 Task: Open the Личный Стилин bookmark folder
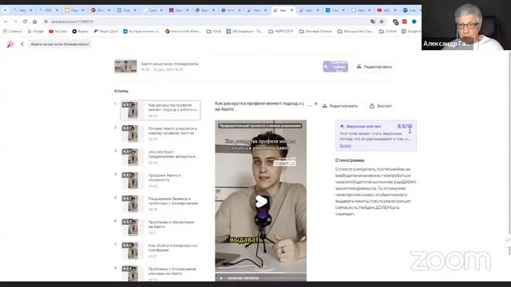[x=315, y=31]
